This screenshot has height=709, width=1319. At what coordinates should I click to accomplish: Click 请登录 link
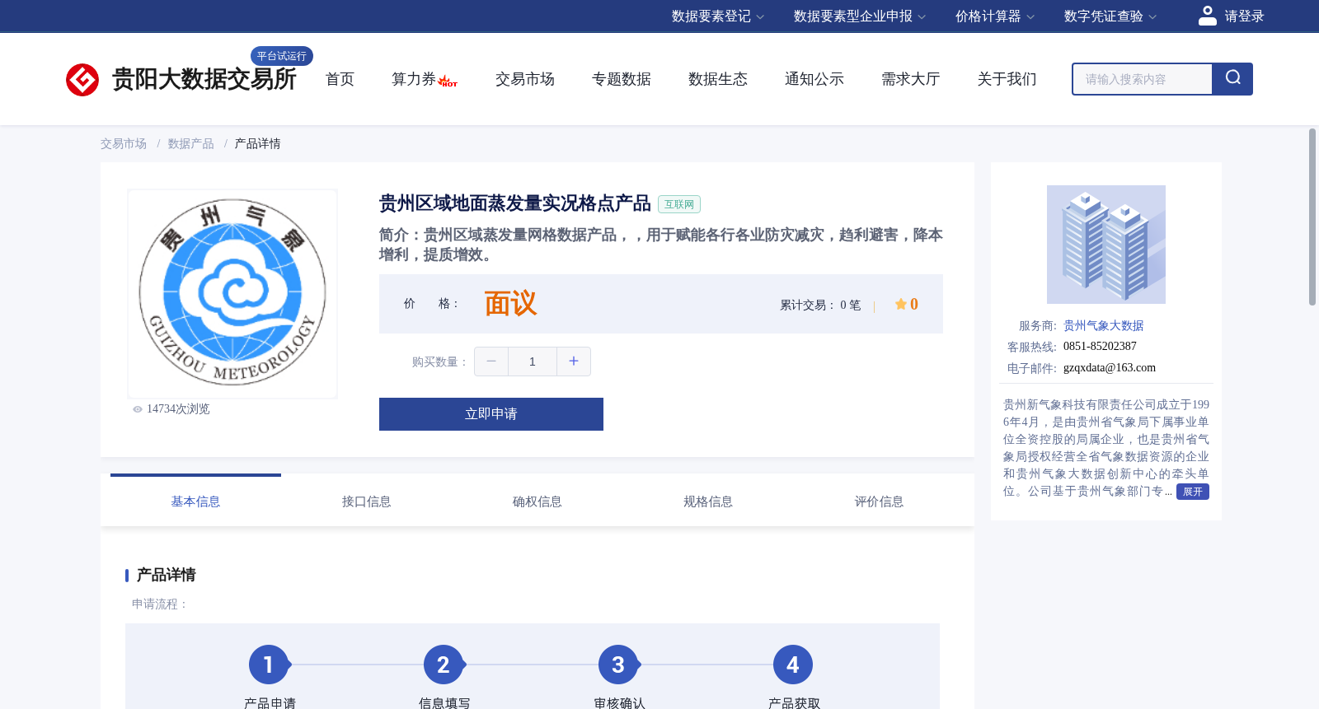tap(1244, 16)
